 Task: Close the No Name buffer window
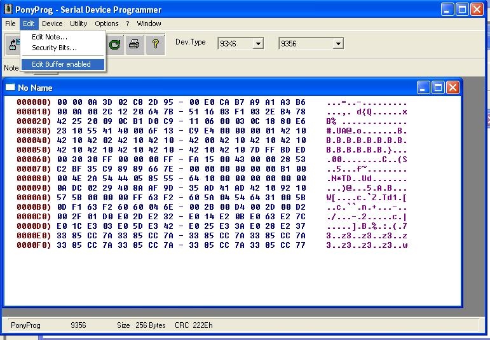click(x=453, y=88)
